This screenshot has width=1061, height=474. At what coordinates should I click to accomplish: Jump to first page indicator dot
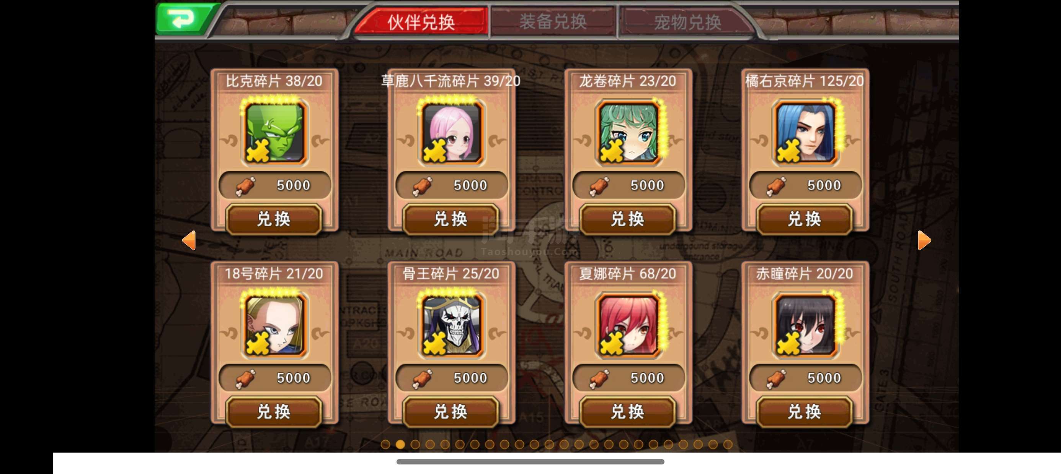[385, 444]
